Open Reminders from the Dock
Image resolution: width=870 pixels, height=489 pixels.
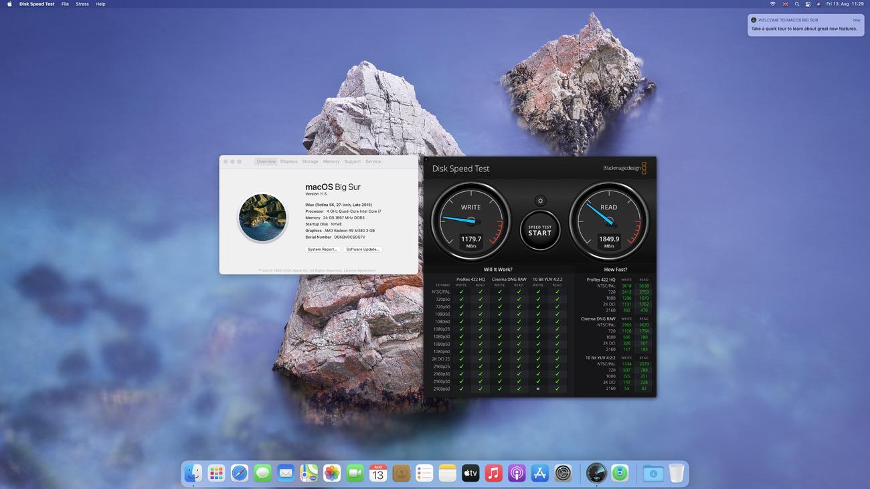point(424,474)
